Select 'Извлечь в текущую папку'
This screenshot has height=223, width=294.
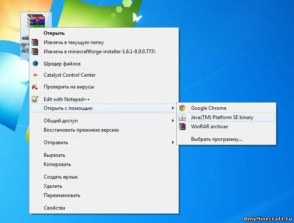104,42
